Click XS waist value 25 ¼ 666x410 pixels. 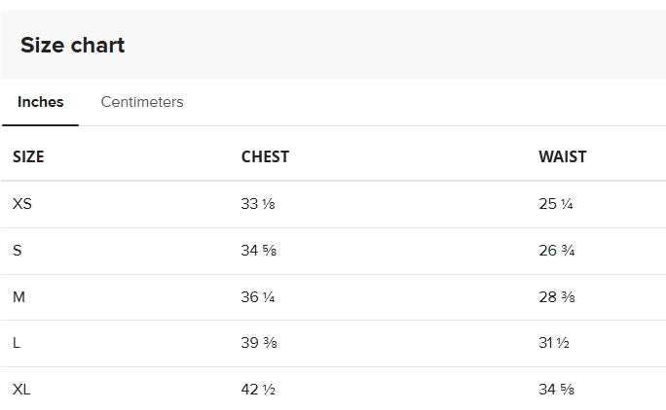pyautogui.click(x=556, y=204)
